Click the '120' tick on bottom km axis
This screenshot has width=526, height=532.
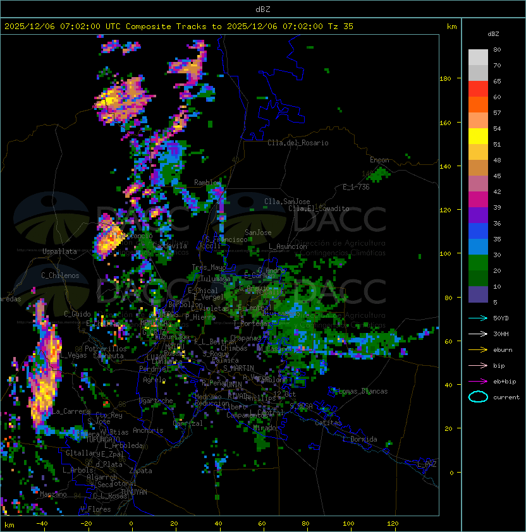(393, 524)
